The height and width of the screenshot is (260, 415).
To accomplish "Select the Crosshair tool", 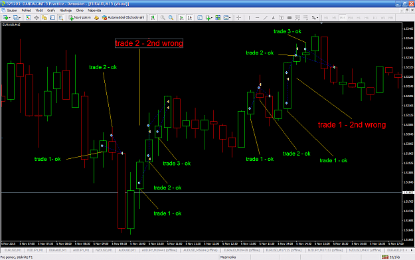I will click(239, 18).
